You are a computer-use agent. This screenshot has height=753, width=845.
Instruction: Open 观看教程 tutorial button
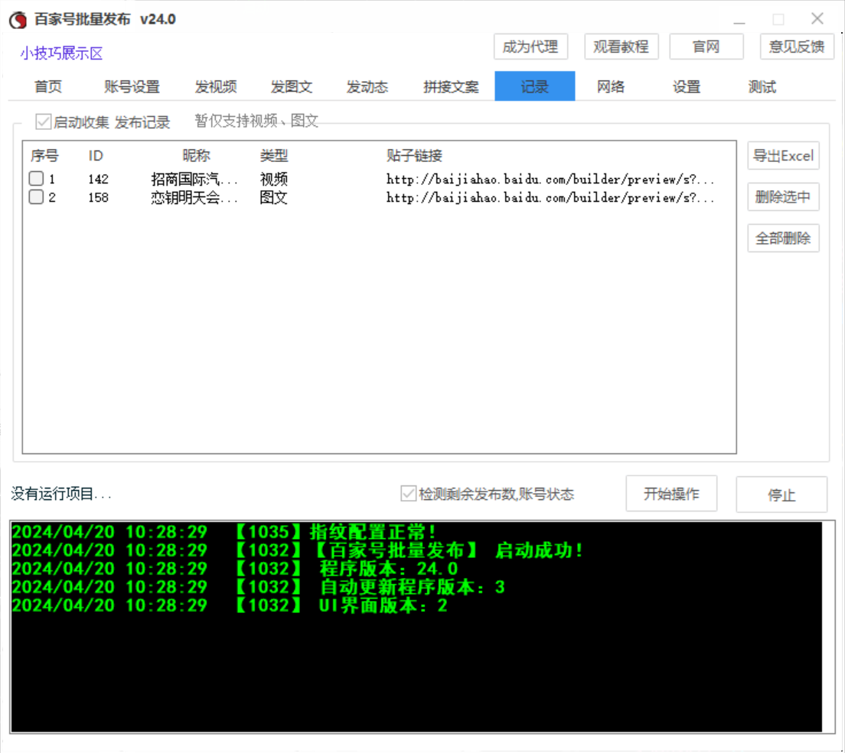621,47
